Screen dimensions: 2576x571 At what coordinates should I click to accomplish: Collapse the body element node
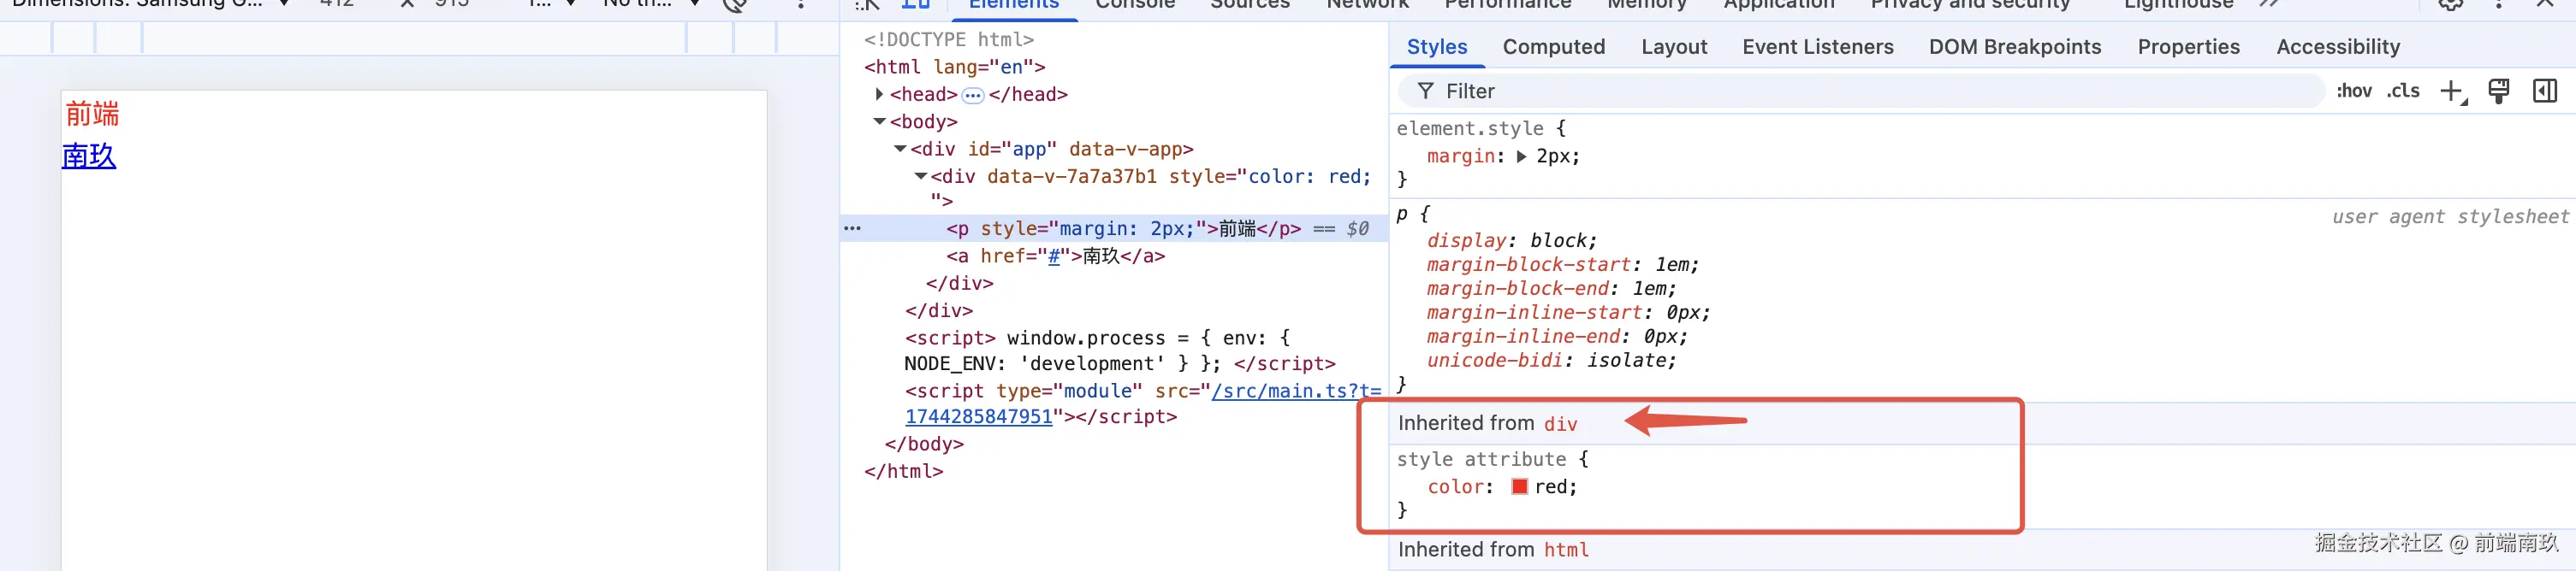880,121
